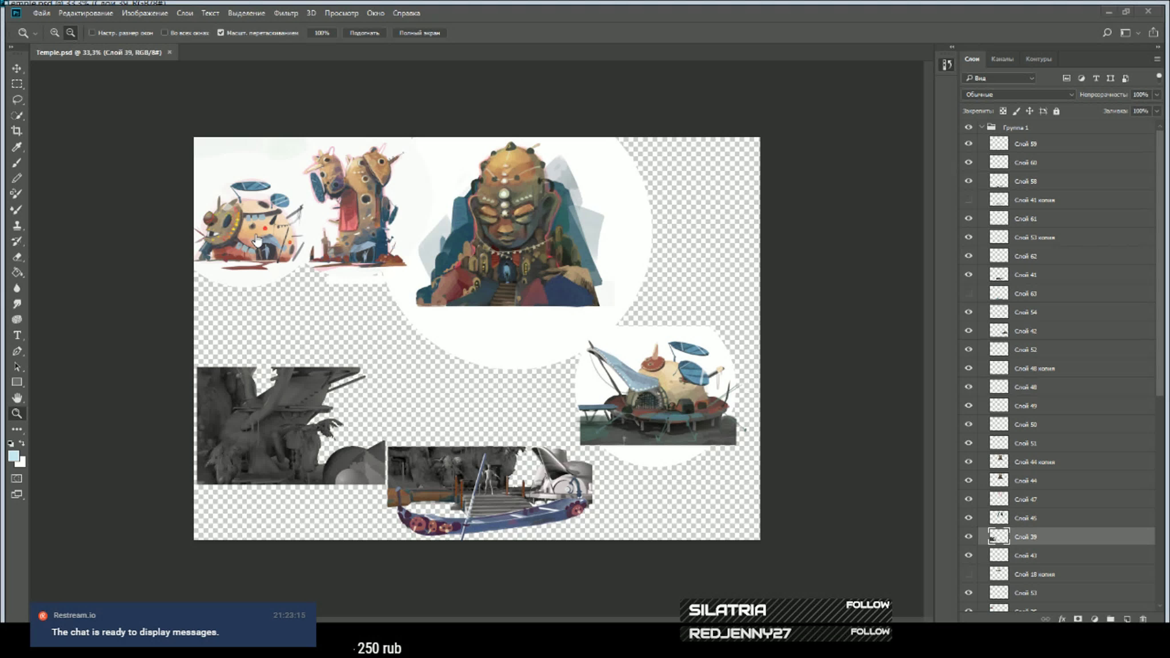
Task: Click the lock all padlock icon
Action: [1056, 111]
